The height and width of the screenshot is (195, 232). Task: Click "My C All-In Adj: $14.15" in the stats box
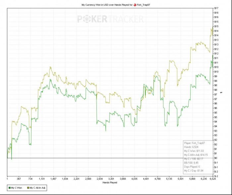196,155
